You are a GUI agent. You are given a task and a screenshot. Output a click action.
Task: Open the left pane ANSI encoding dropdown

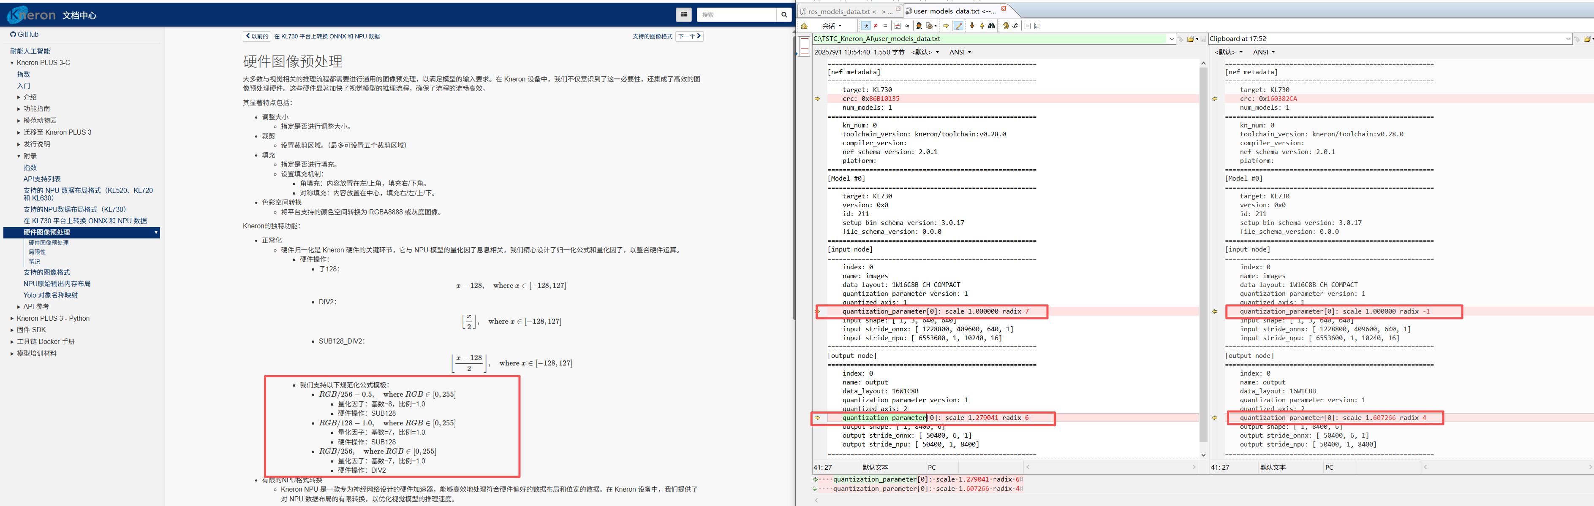[960, 53]
